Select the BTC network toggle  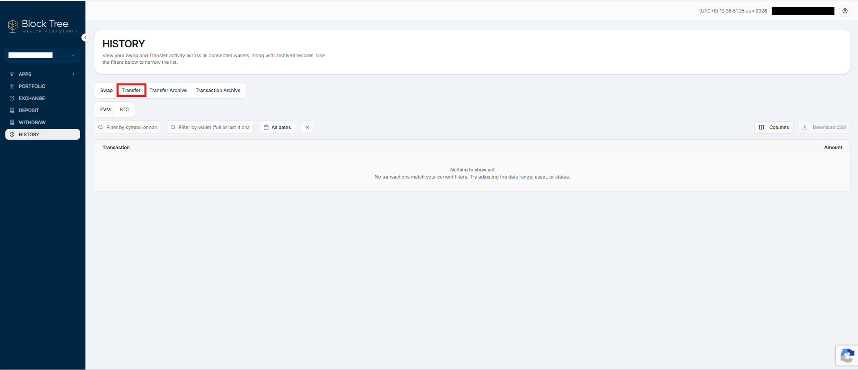tap(124, 109)
